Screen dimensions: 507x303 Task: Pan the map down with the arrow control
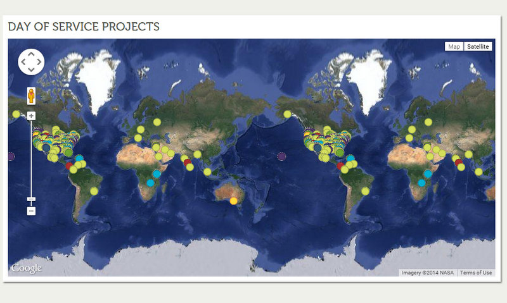31,70
